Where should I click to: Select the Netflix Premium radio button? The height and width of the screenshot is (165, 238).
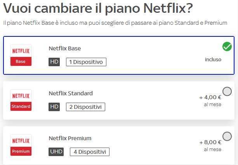227,136
